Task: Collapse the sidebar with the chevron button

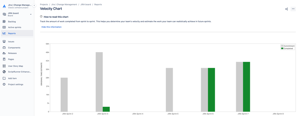Action: pyautogui.click(x=34, y=5)
